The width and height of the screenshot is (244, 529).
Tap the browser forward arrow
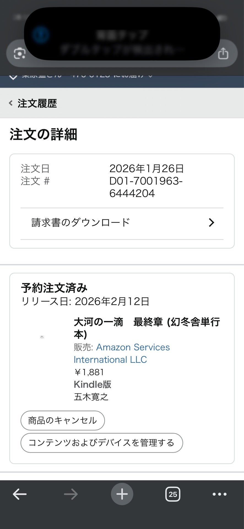71,494
